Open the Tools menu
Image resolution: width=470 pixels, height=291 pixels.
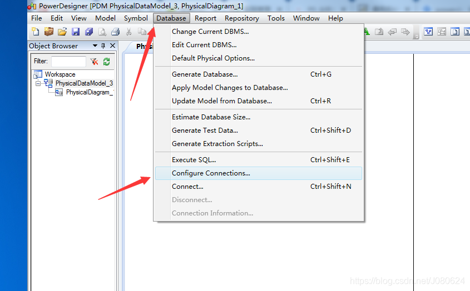[x=276, y=18]
